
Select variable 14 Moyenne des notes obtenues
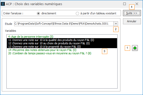62,50
